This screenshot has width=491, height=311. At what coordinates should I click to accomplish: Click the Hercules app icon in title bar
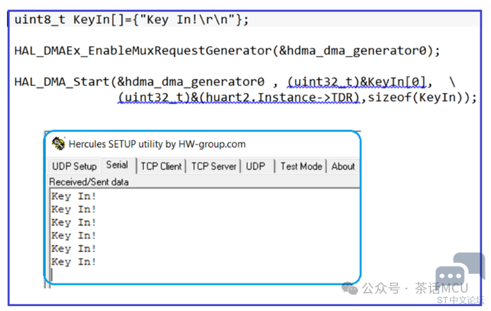point(59,143)
